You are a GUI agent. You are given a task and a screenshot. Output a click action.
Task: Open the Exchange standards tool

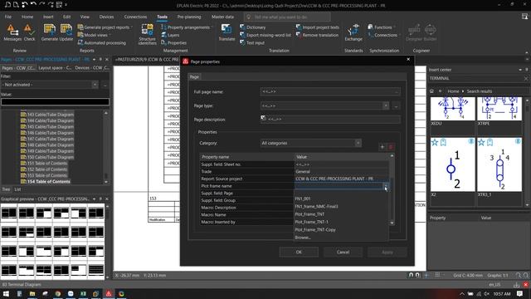coord(353,33)
